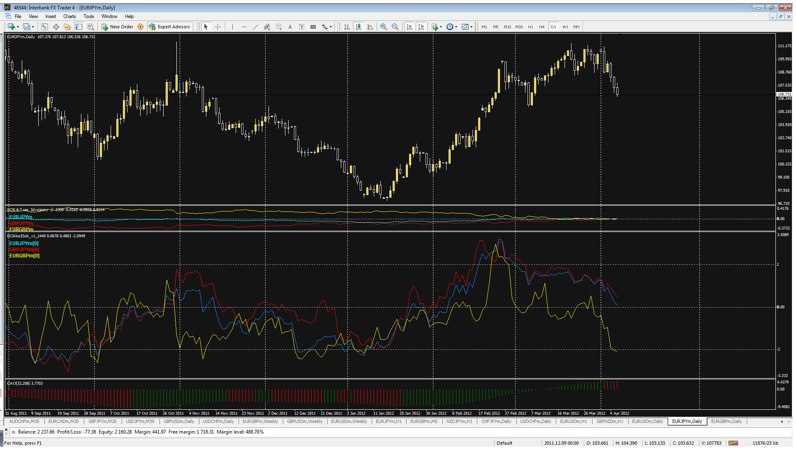The image size is (796, 450).
Task: Switch to H1 timeframe
Action: 530,27
